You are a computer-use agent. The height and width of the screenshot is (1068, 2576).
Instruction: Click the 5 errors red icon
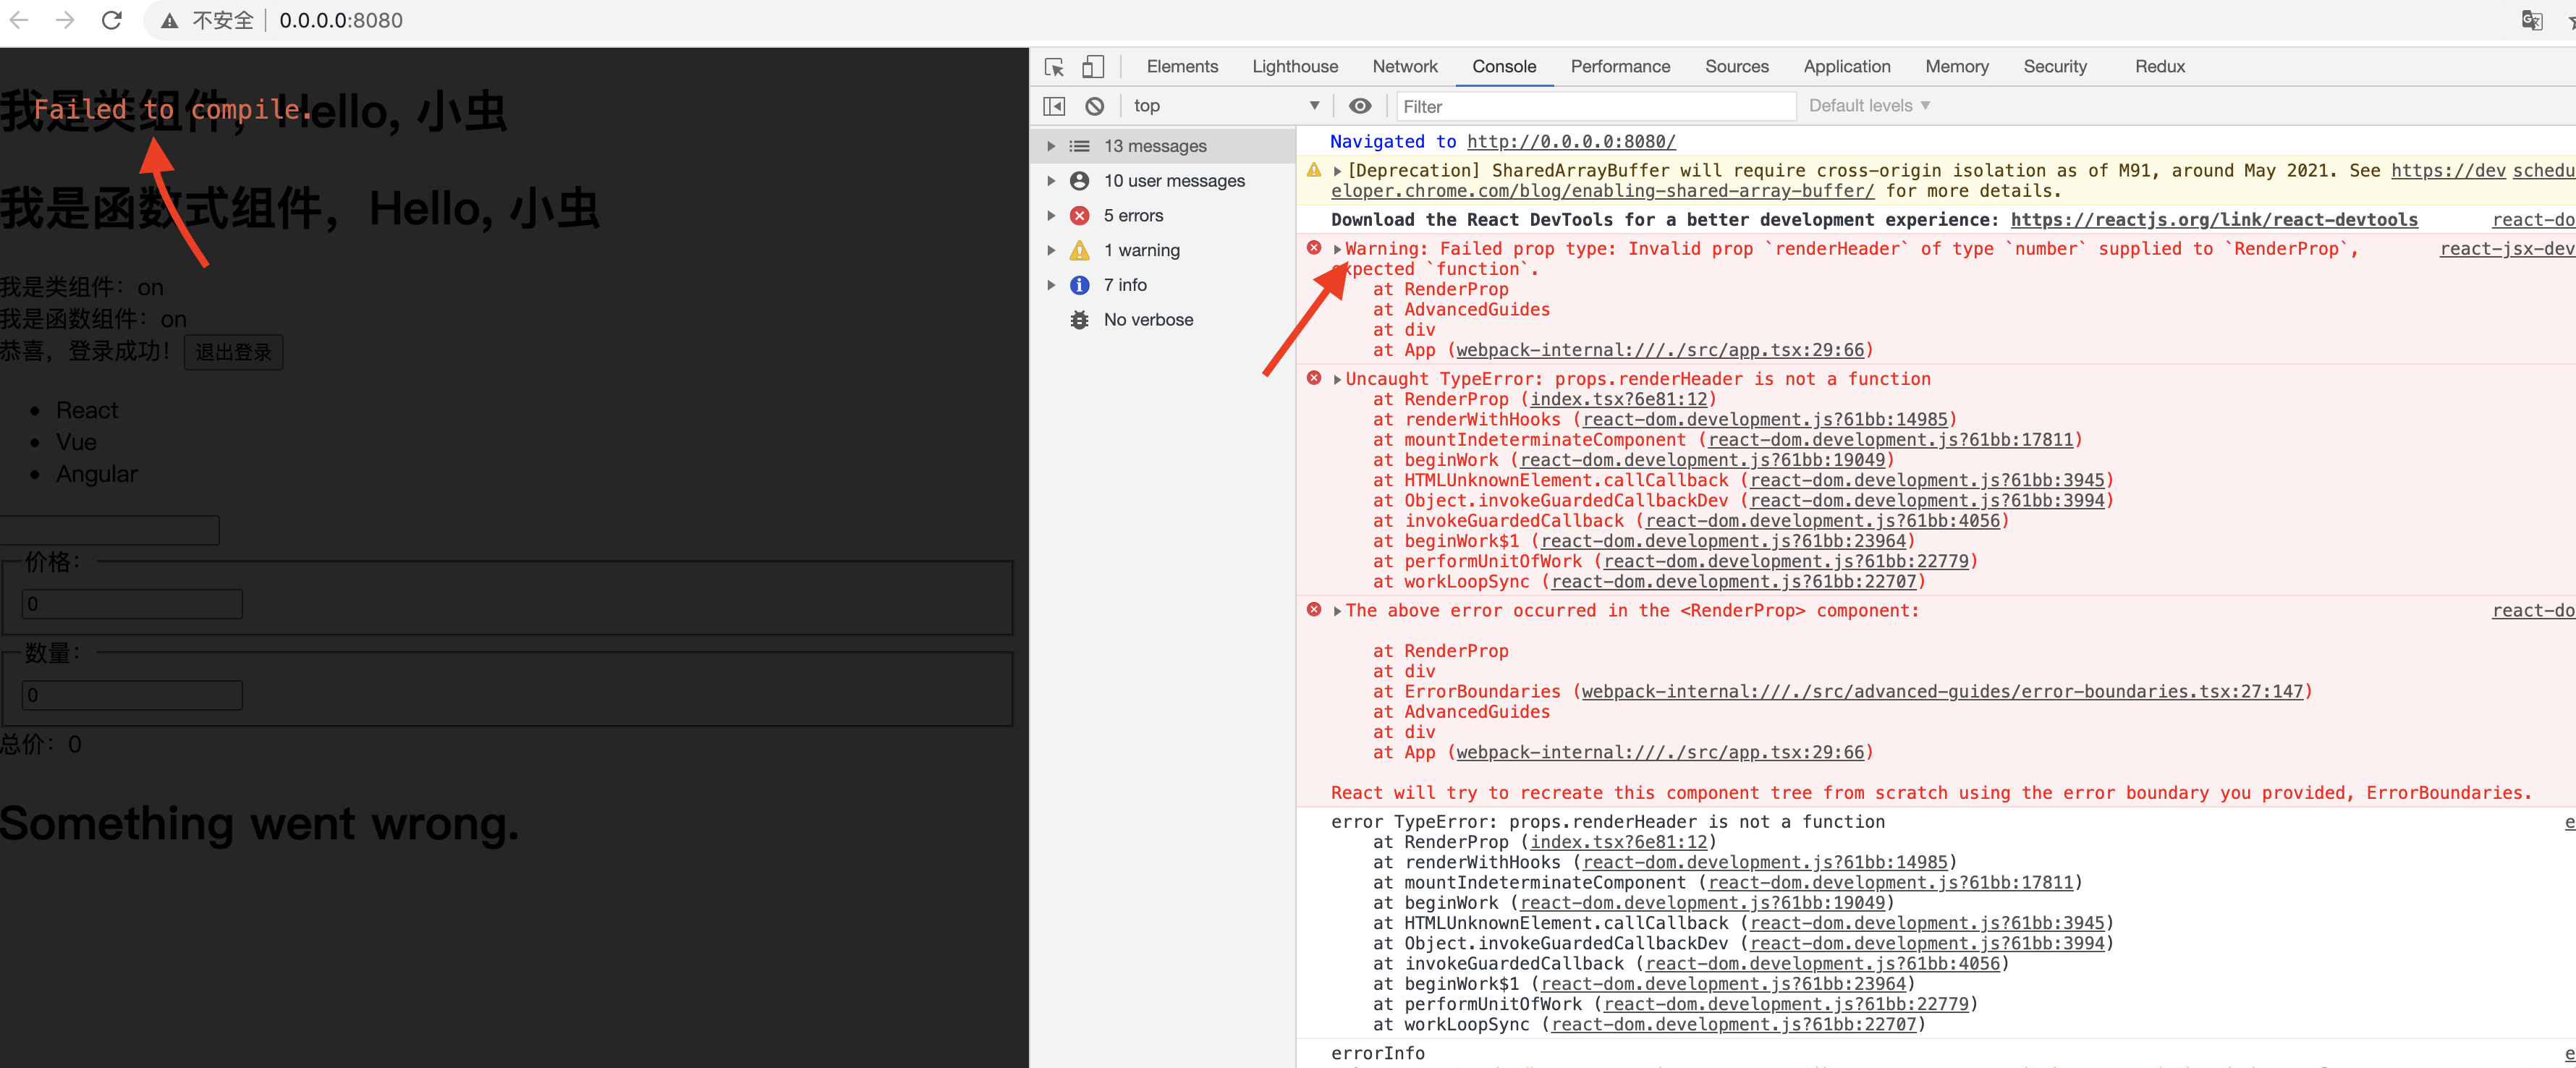click(x=1080, y=215)
